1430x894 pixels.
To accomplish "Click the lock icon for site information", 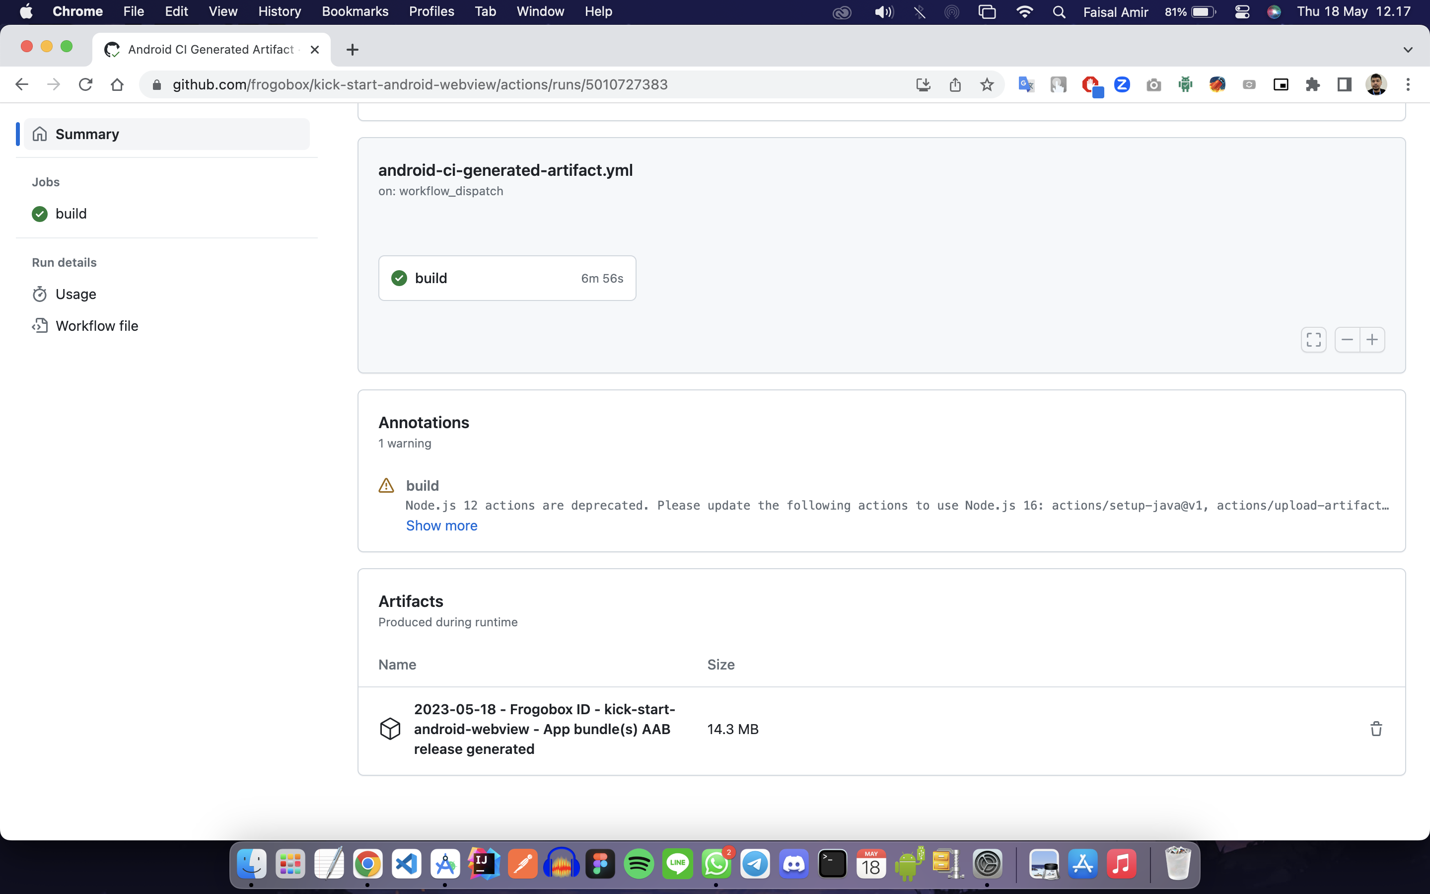I will [x=156, y=84].
